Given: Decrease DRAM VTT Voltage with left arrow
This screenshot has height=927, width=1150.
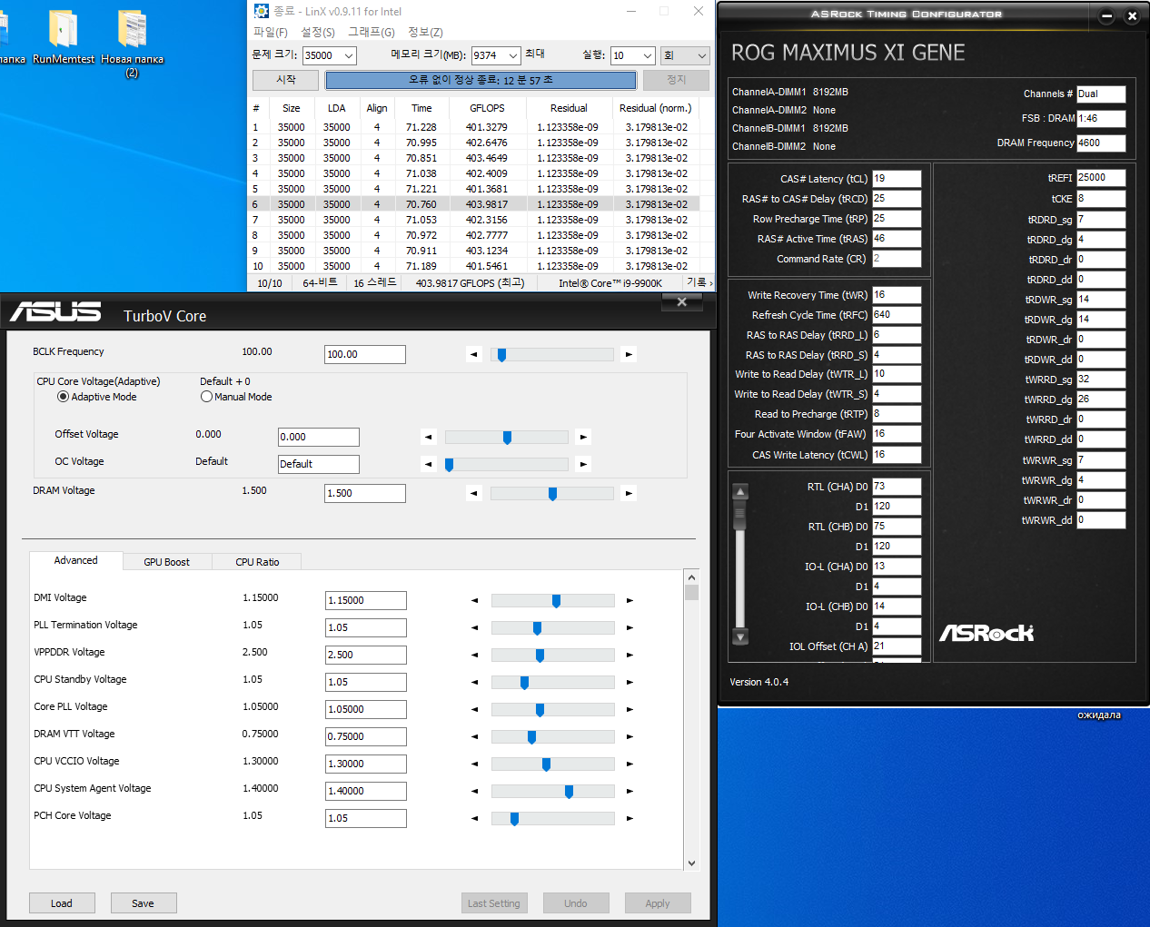Looking at the screenshot, I should point(474,736).
